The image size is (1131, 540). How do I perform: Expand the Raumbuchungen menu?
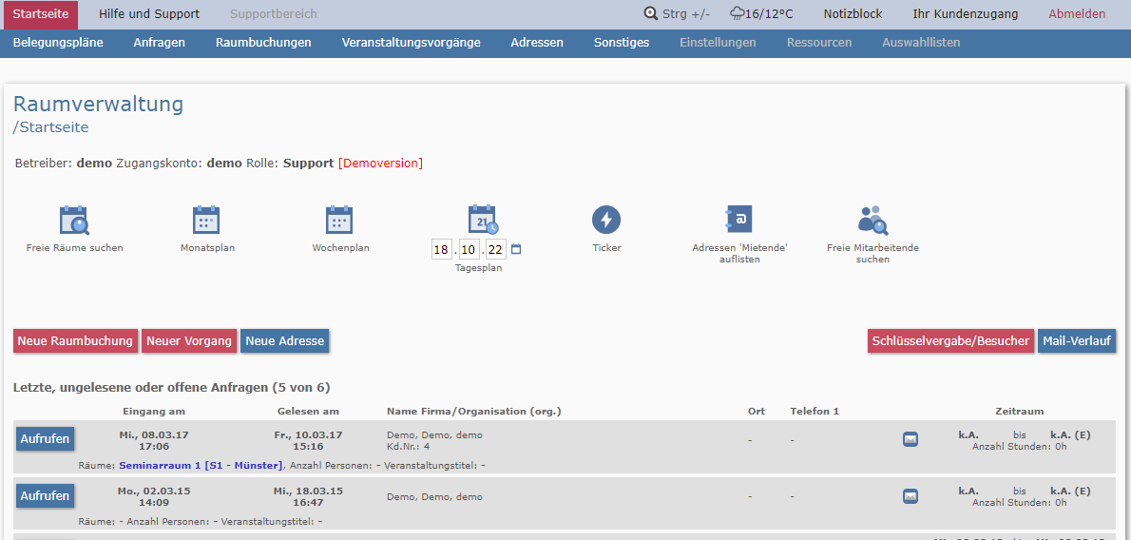pyautogui.click(x=263, y=43)
